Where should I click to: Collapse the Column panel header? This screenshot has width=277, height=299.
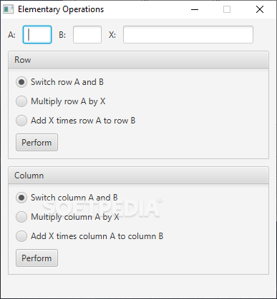coord(138,176)
